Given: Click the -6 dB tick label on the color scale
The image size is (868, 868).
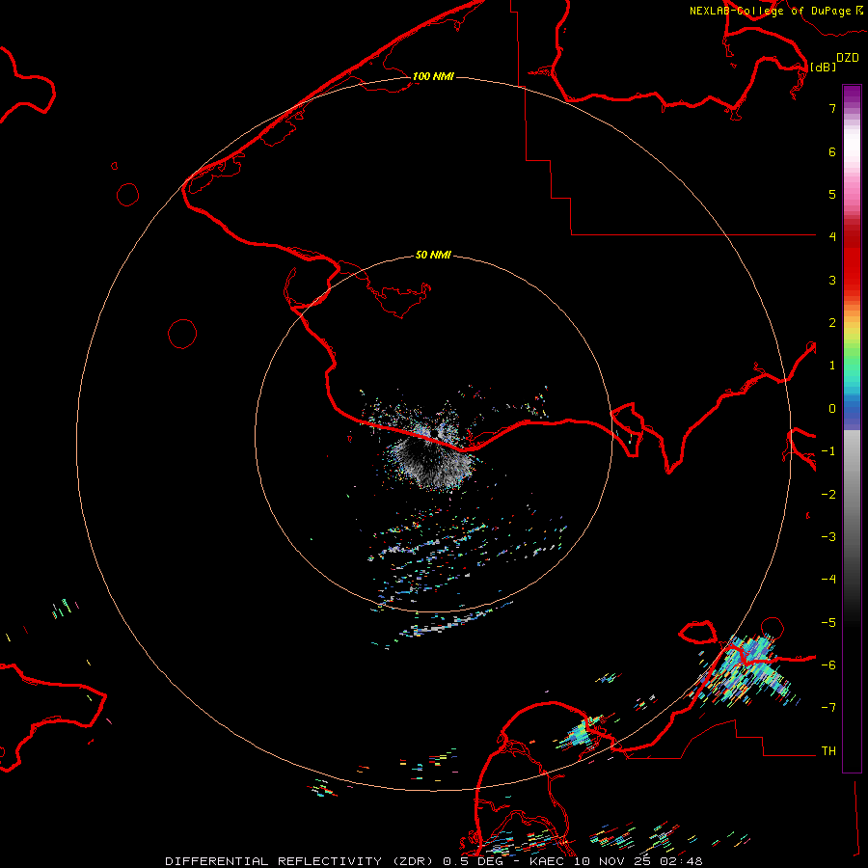Looking at the screenshot, I should click(x=828, y=665).
